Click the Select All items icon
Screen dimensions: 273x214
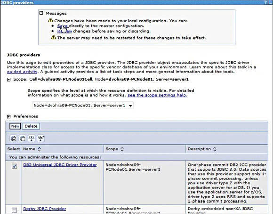[x=13, y=139]
